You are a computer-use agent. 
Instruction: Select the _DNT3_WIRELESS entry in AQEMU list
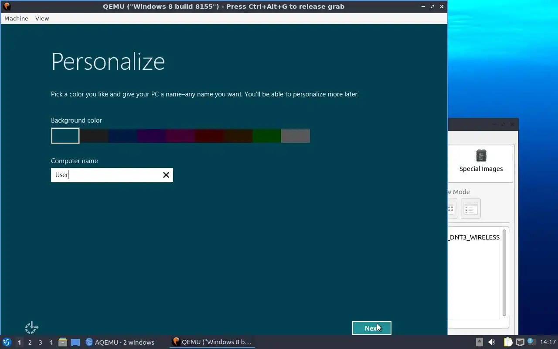(x=474, y=237)
